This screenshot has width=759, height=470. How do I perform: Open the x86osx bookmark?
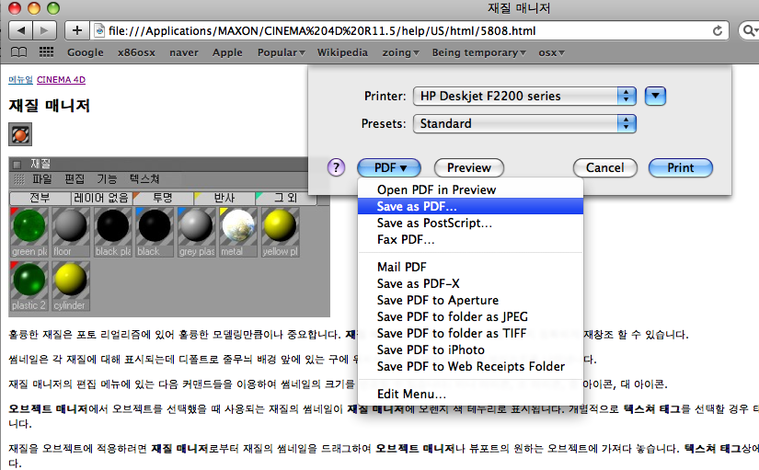pos(136,52)
